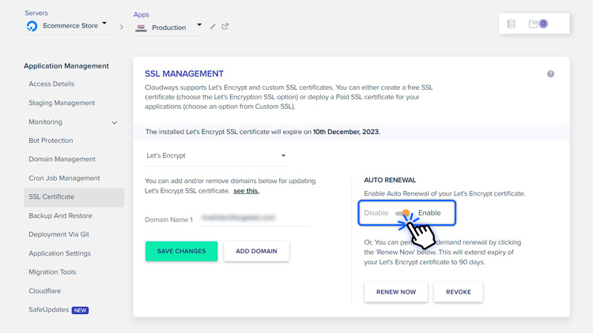The height and width of the screenshot is (333, 593).
Task: Click the Add Domain button
Action: pos(256,251)
